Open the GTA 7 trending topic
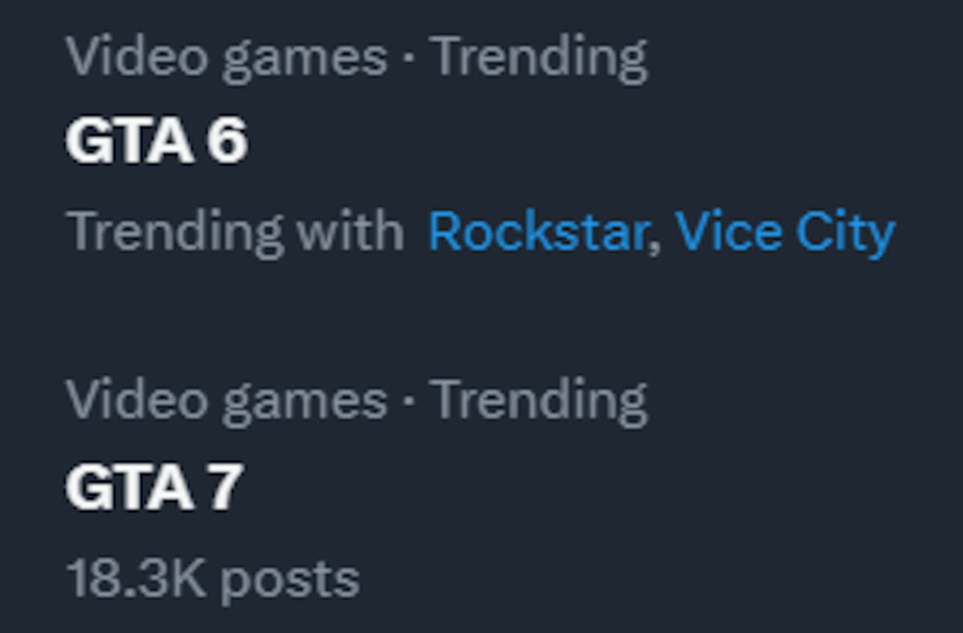 click(x=153, y=487)
